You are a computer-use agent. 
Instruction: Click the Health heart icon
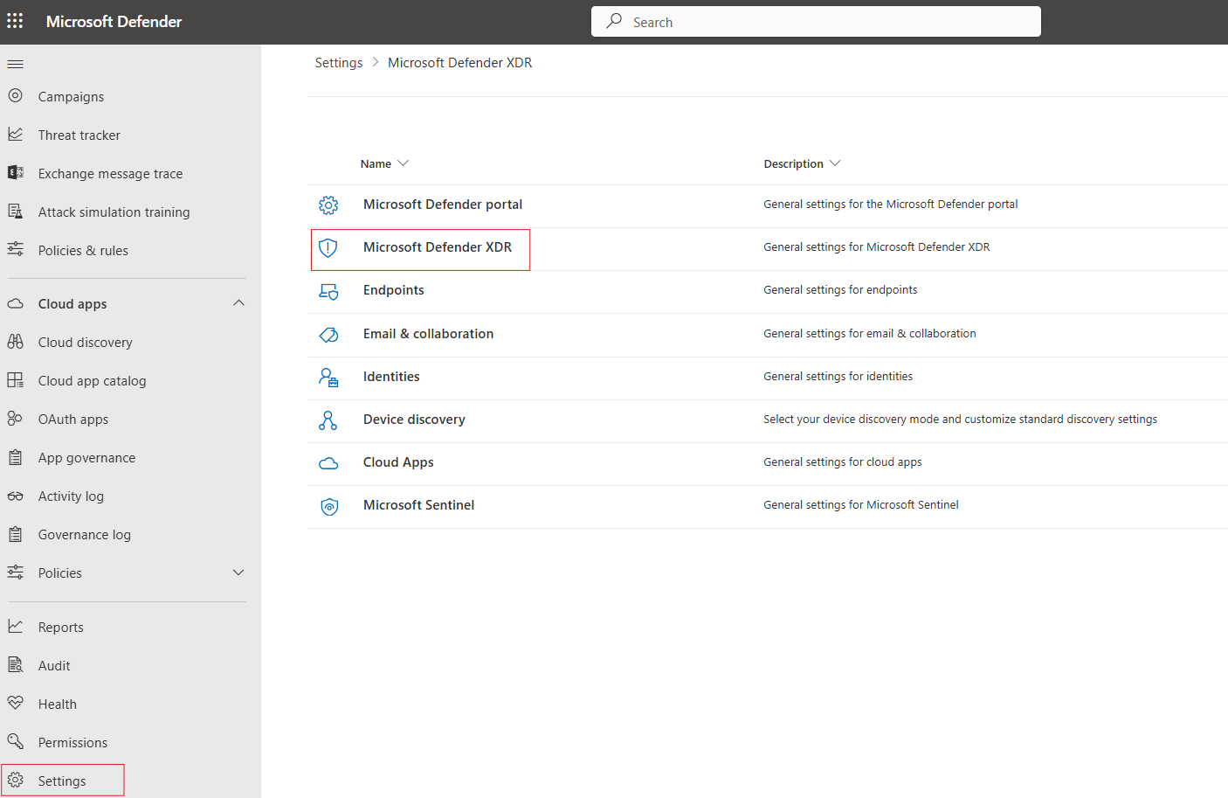tap(15, 704)
